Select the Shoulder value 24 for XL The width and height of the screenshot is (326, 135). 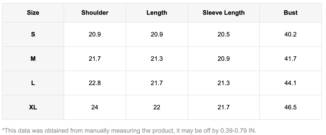coord(95,107)
